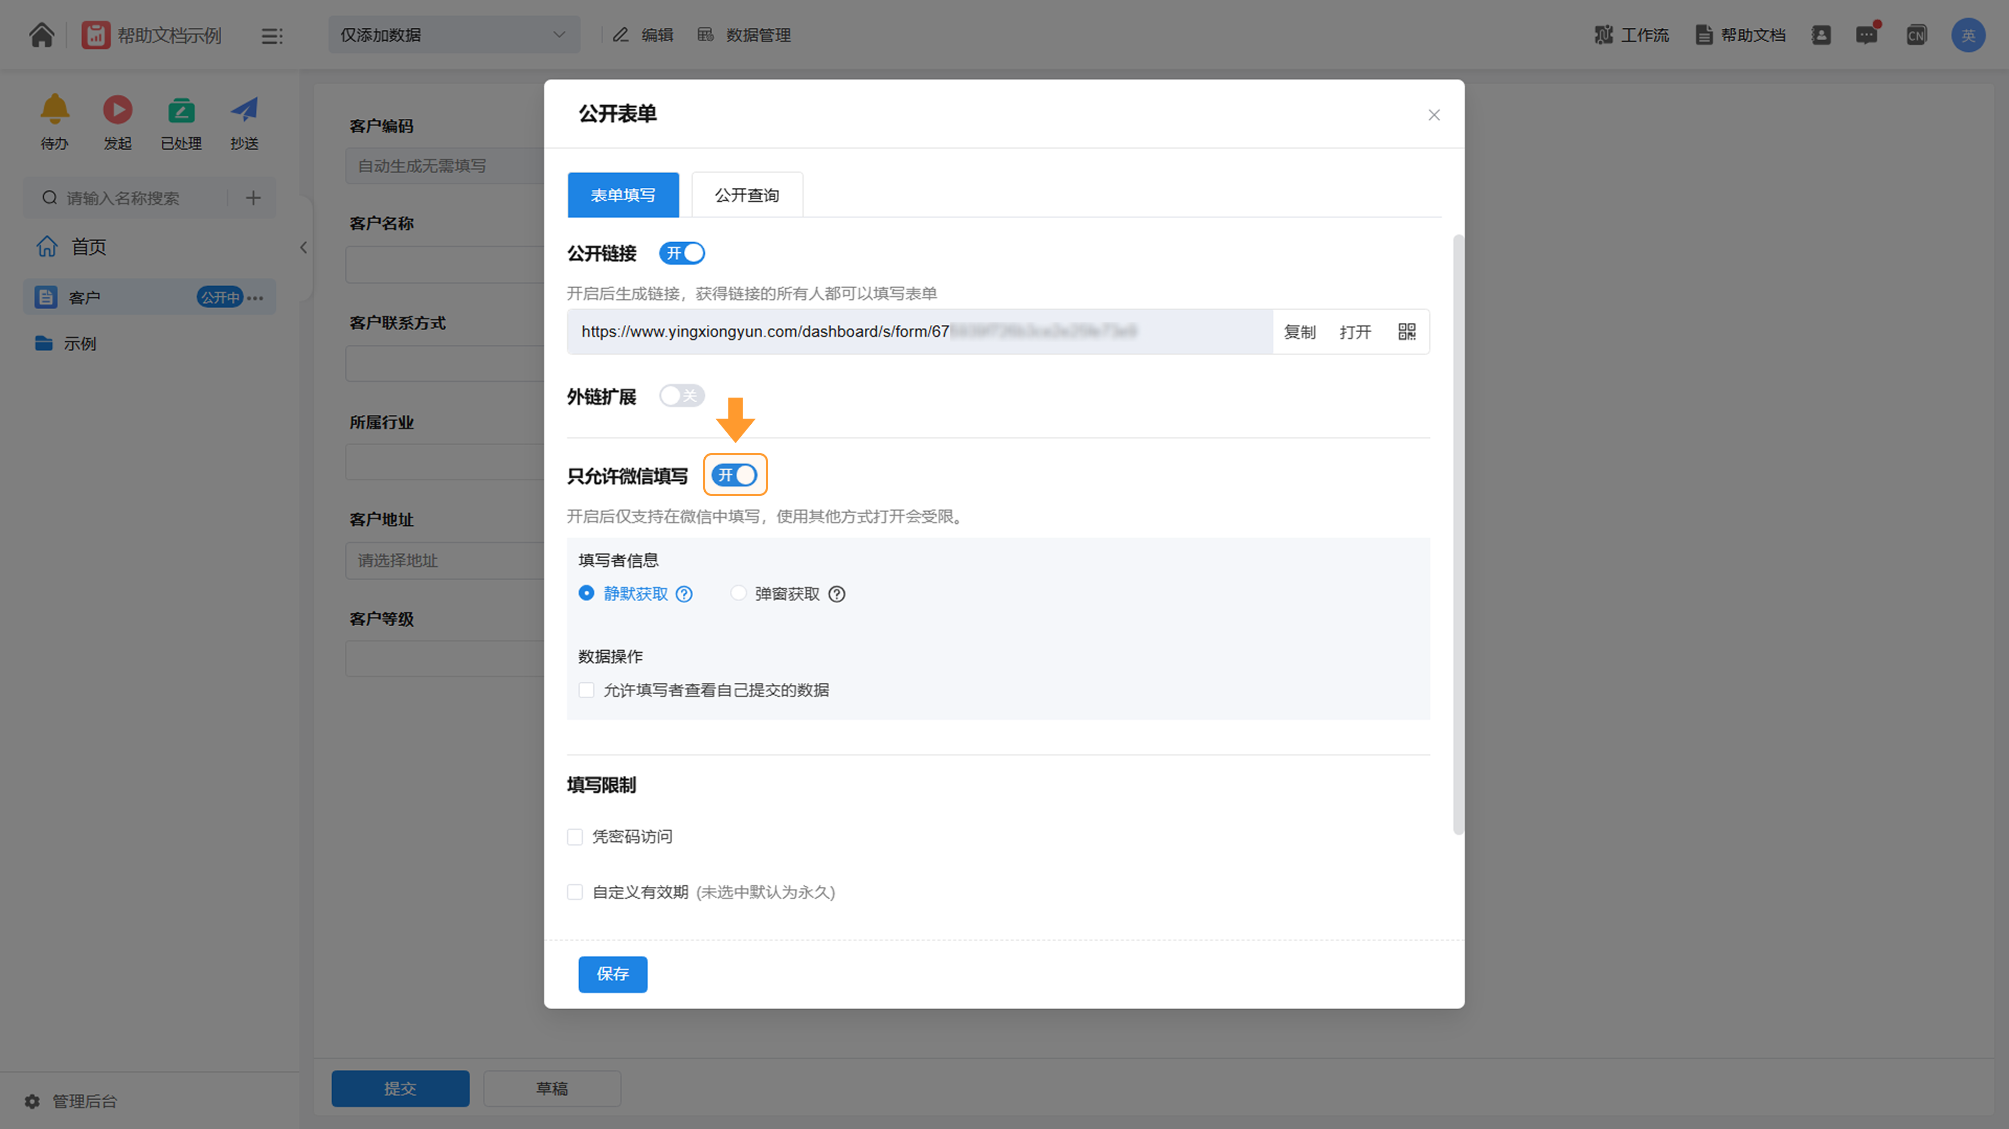Click help icon next to 弹窗获取
2009x1129 pixels.
(x=837, y=595)
